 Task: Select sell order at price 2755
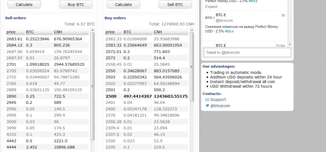(x=47, y=77)
